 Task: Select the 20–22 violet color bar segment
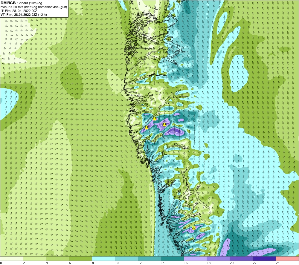point(241,258)
